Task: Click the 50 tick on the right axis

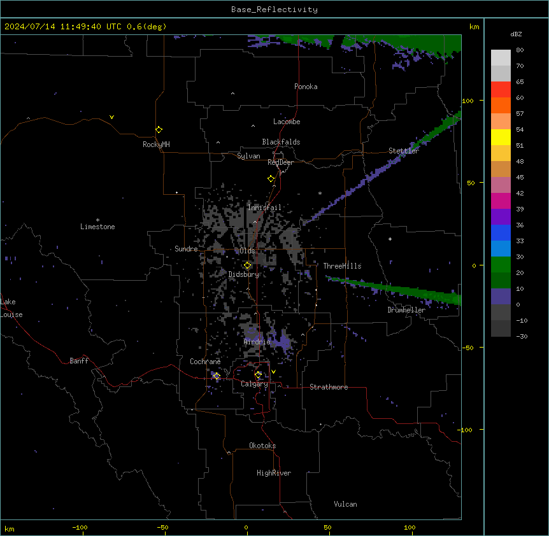Action: [x=471, y=183]
